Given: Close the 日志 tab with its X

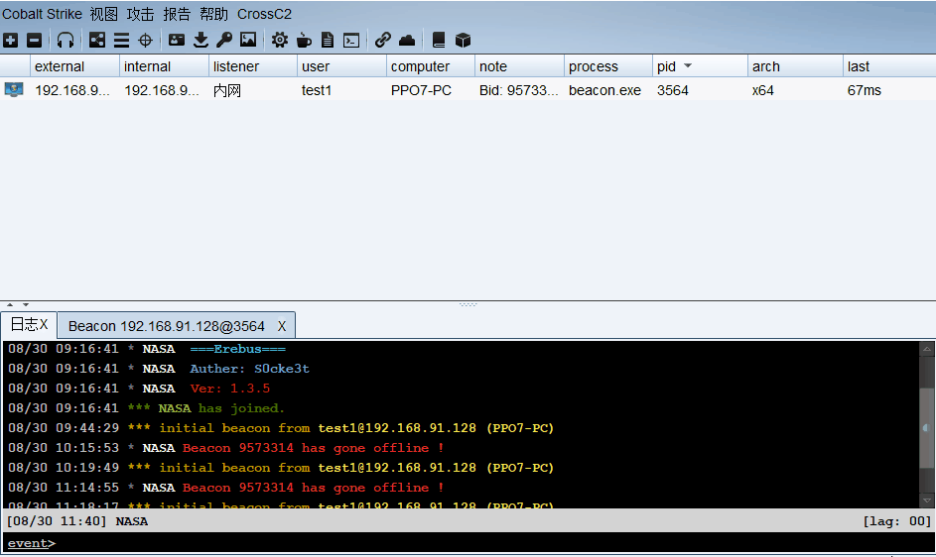Looking at the screenshot, I should coord(44,324).
